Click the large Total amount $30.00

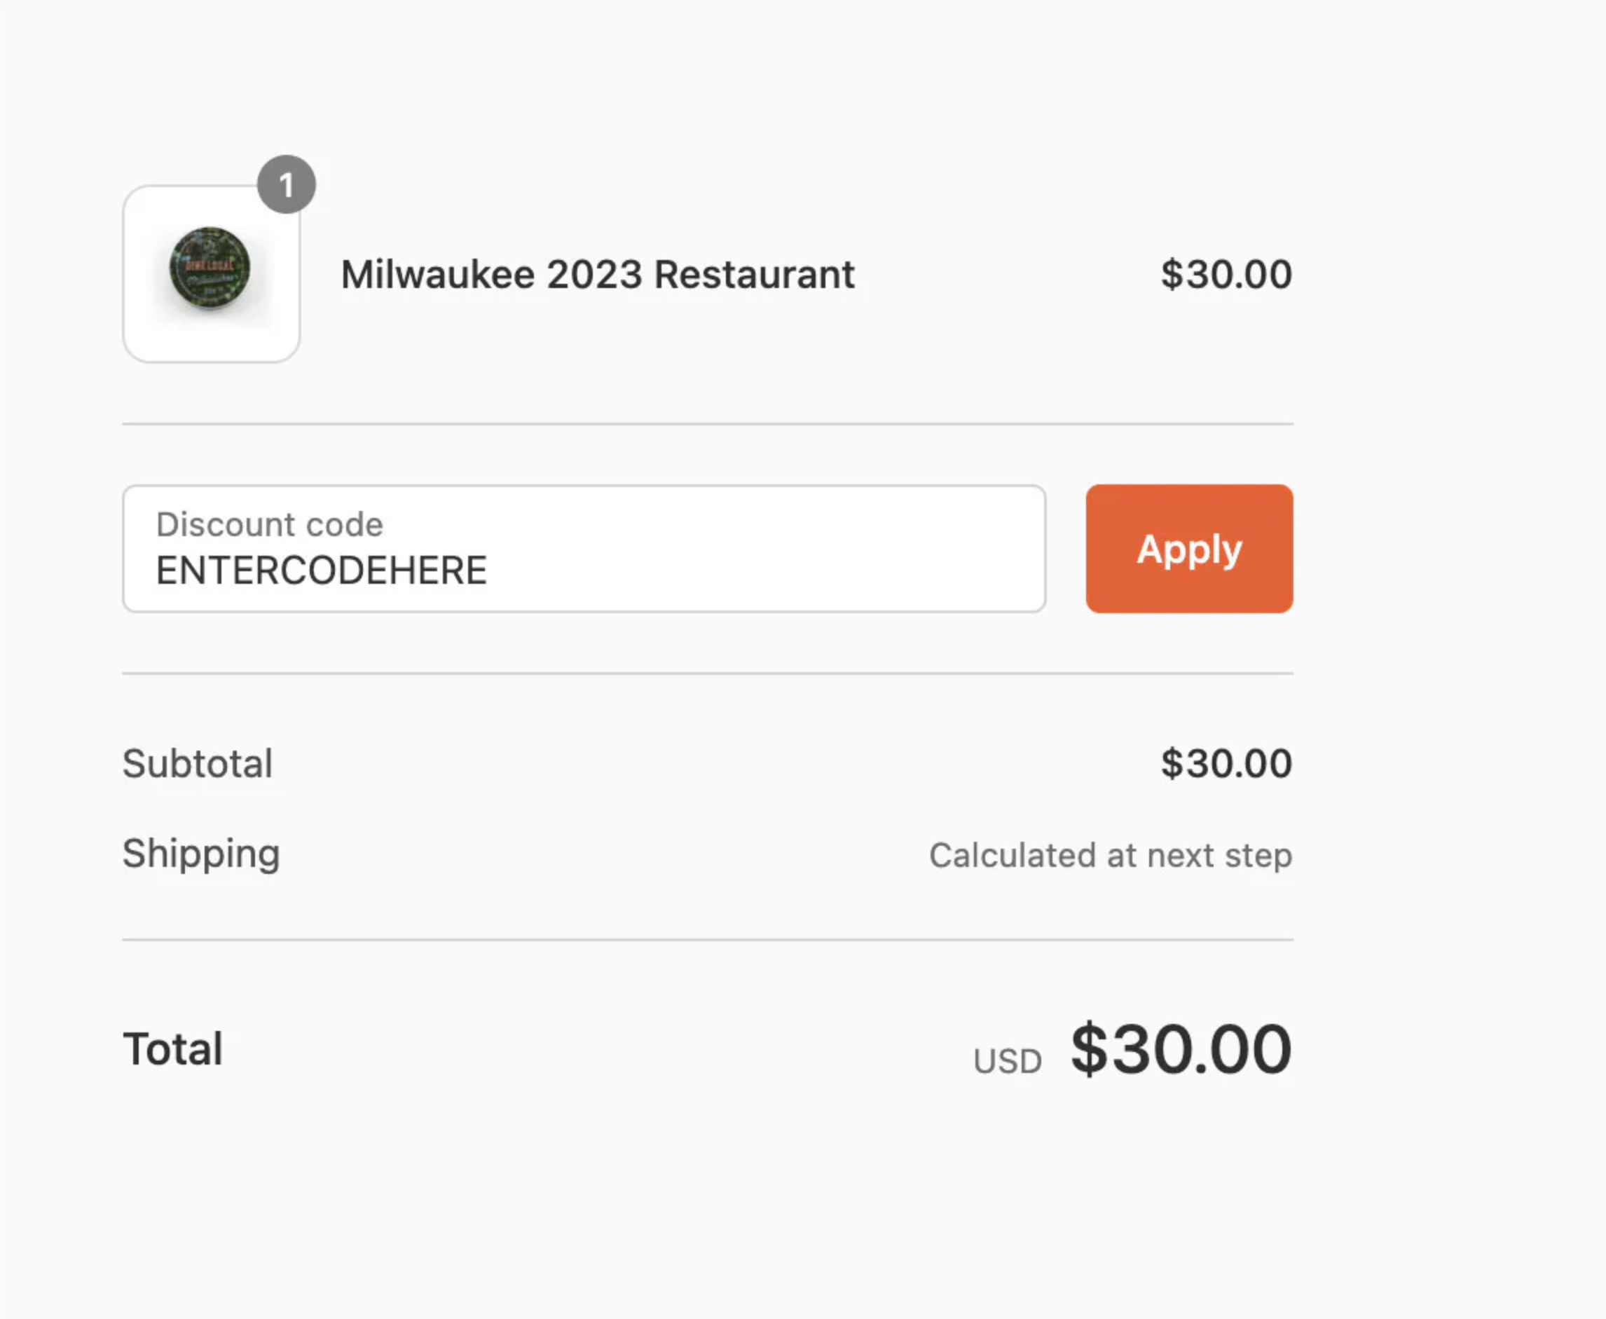[x=1181, y=1049]
